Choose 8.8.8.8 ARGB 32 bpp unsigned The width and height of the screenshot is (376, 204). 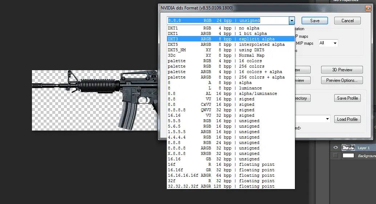pyautogui.click(x=231, y=148)
